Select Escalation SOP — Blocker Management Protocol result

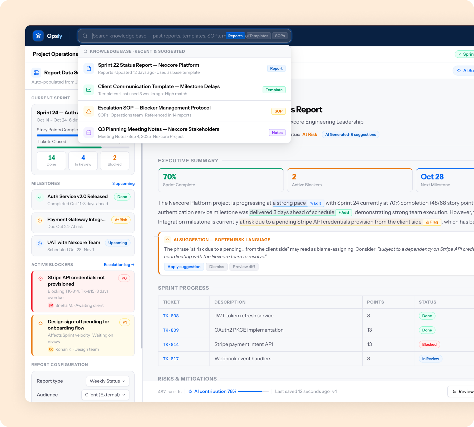pyautogui.click(x=185, y=111)
